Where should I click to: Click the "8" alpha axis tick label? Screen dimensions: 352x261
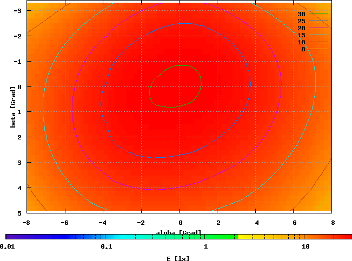tap(333, 223)
